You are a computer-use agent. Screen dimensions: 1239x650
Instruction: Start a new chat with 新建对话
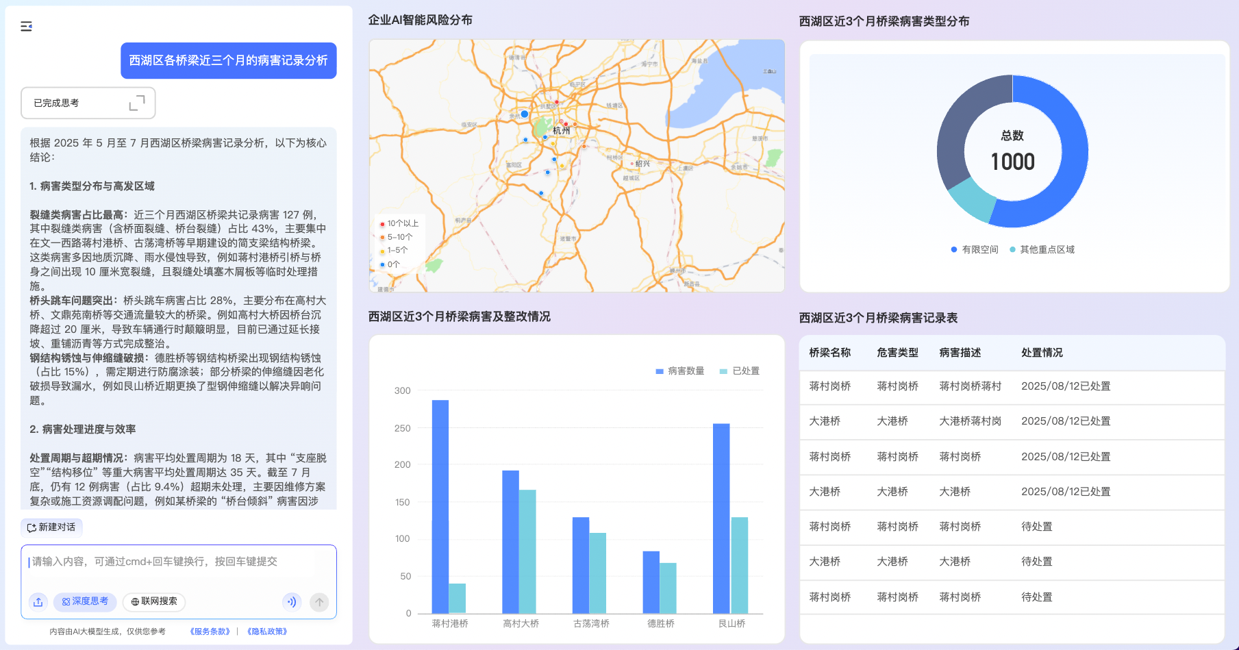click(51, 527)
